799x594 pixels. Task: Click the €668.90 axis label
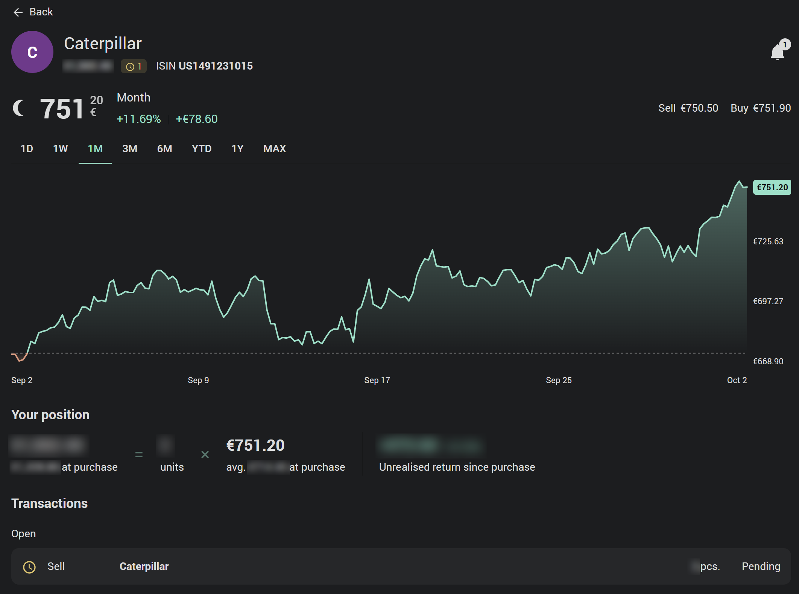(x=768, y=362)
